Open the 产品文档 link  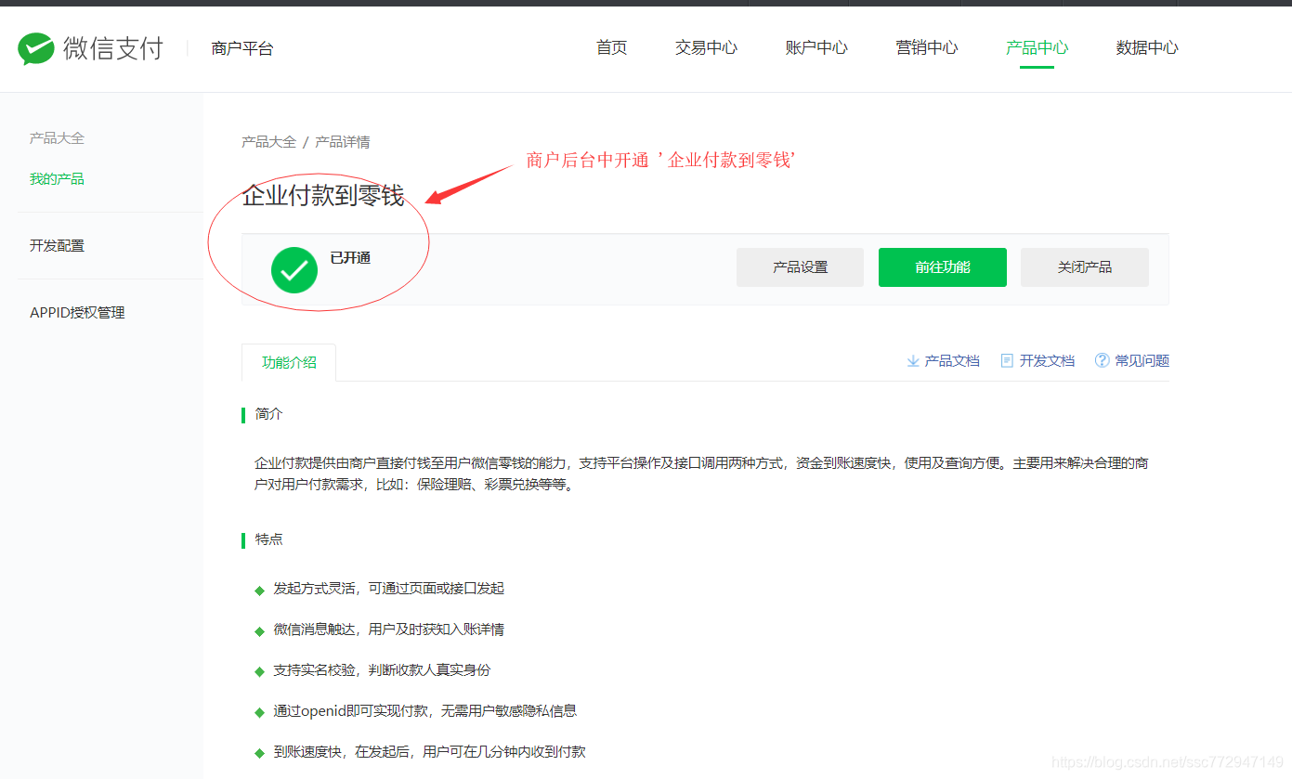click(952, 361)
